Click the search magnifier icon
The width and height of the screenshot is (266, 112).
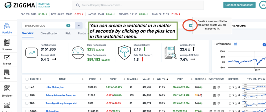pyautogui.click(x=78, y=5)
